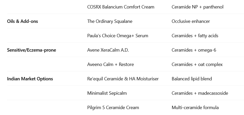This screenshot has height=115, width=244.
Task: Click the Ceramides + oat complex cell
Action: (x=197, y=64)
